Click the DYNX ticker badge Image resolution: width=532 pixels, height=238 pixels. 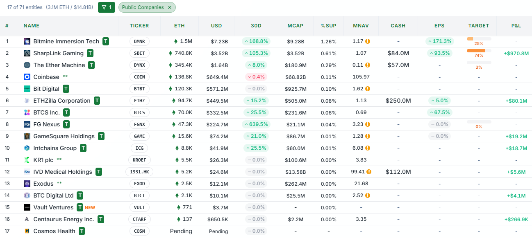[139, 65]
